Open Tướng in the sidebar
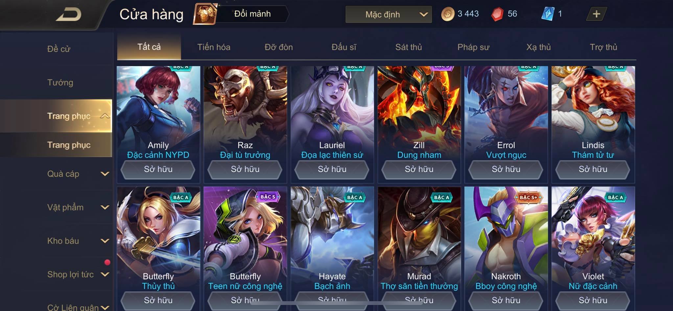673x311 pixels. pos(60,82)
